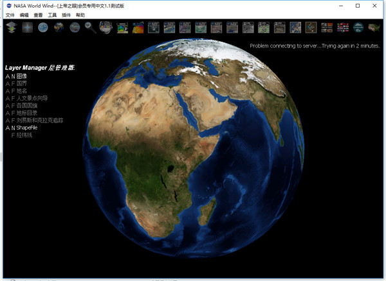Open the 编辑 menu
The width and height of the screenshot is (386, 281).
pos(24,15)
